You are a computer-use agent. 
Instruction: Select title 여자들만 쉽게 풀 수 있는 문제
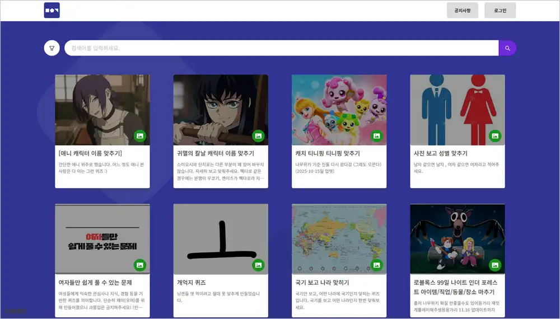tap(95, 283)
